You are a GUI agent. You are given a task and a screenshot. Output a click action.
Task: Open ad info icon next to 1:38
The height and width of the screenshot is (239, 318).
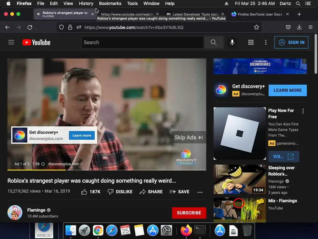[43, 164]
